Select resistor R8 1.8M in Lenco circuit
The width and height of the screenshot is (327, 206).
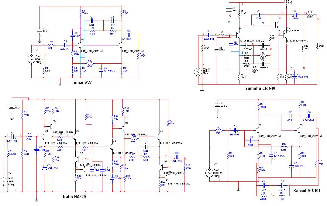92,31
